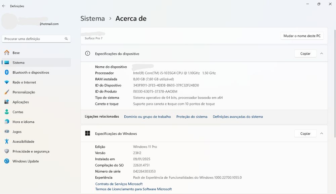This screenshot has width=336, height=194.
Task: Open the Personalização paintbrush icon
Action: coord(7,92)
